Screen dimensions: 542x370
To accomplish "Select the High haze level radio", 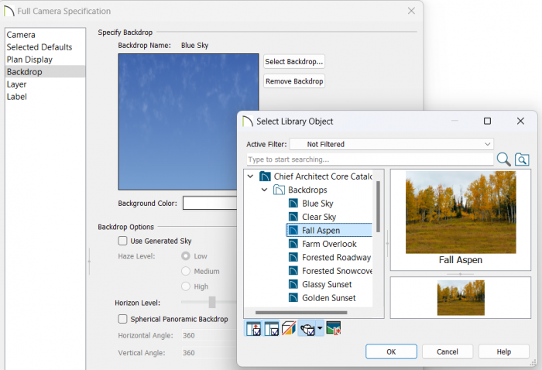I will [x=186, y=286].
